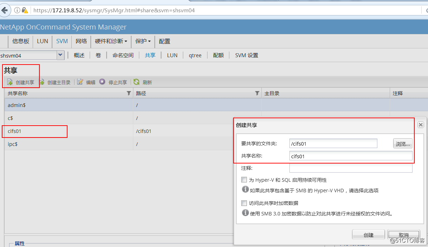Open filter on the 共享名称 column

[128, 93]
